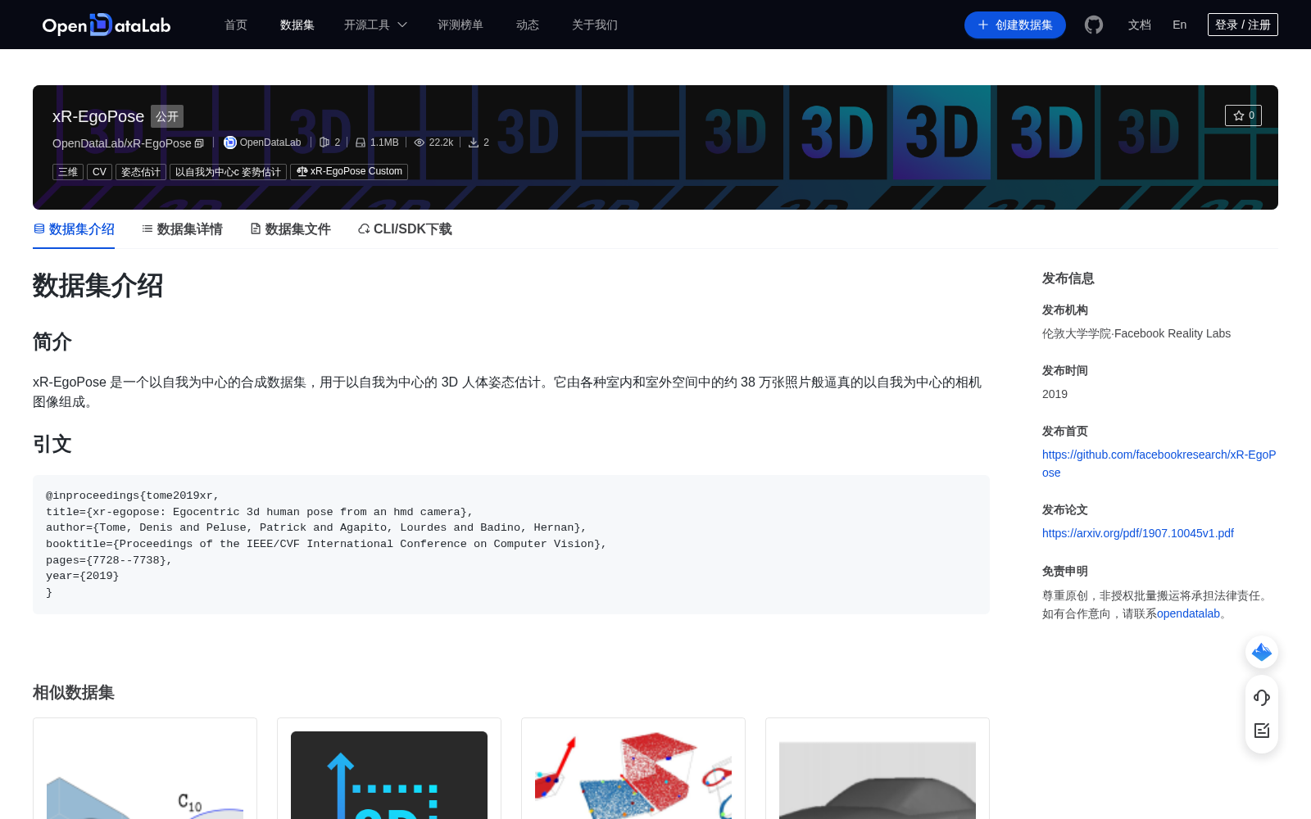Screen dimensions: 1311x819
Task: Click the 公开 visibility badge
Action: (167, 116)
